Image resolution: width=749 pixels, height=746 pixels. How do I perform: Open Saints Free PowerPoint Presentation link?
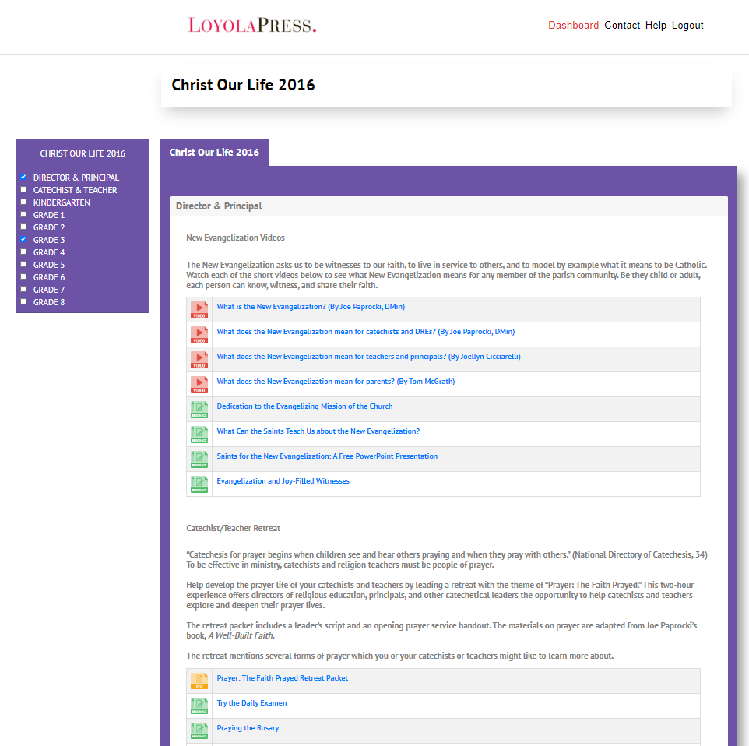[327, 456]
